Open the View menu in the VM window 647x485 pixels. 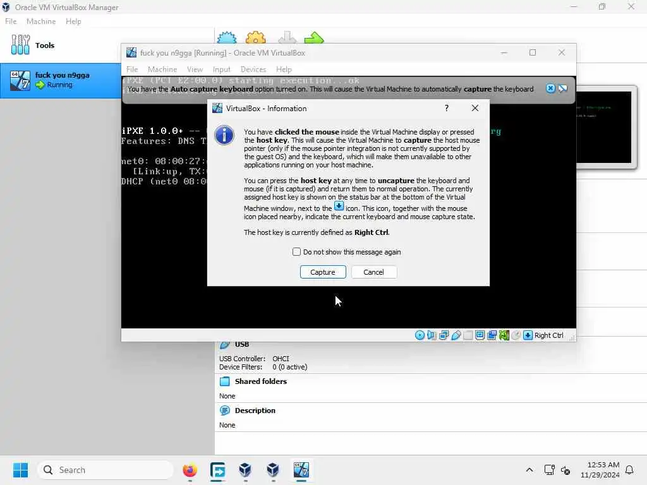(195, 69)
